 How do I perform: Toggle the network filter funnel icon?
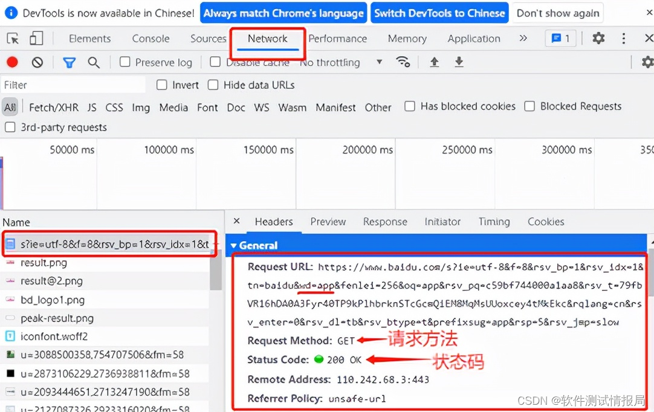pyautogui.click(x=70, y=63)
